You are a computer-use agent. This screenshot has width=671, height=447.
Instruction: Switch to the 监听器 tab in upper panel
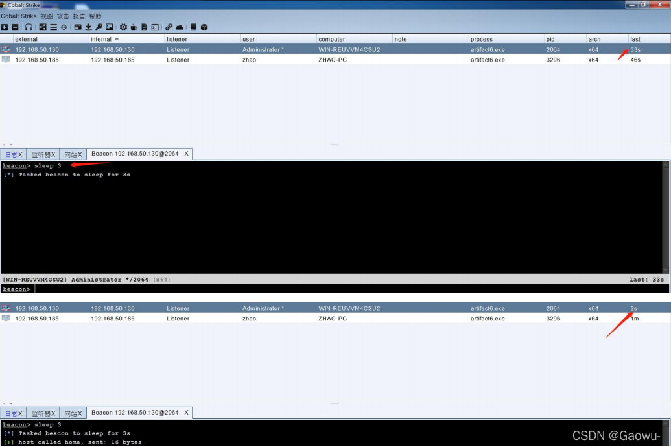tap(41, 154)
